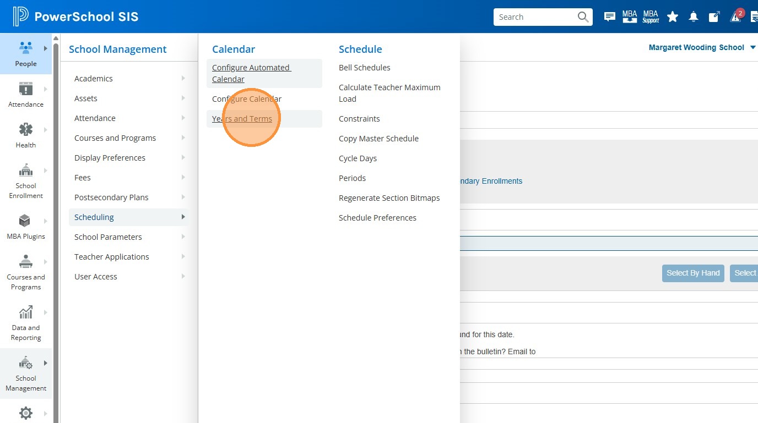Open the Margaret Wooding School dropdown
The image size is (758, 423).
tap(702, 48)
